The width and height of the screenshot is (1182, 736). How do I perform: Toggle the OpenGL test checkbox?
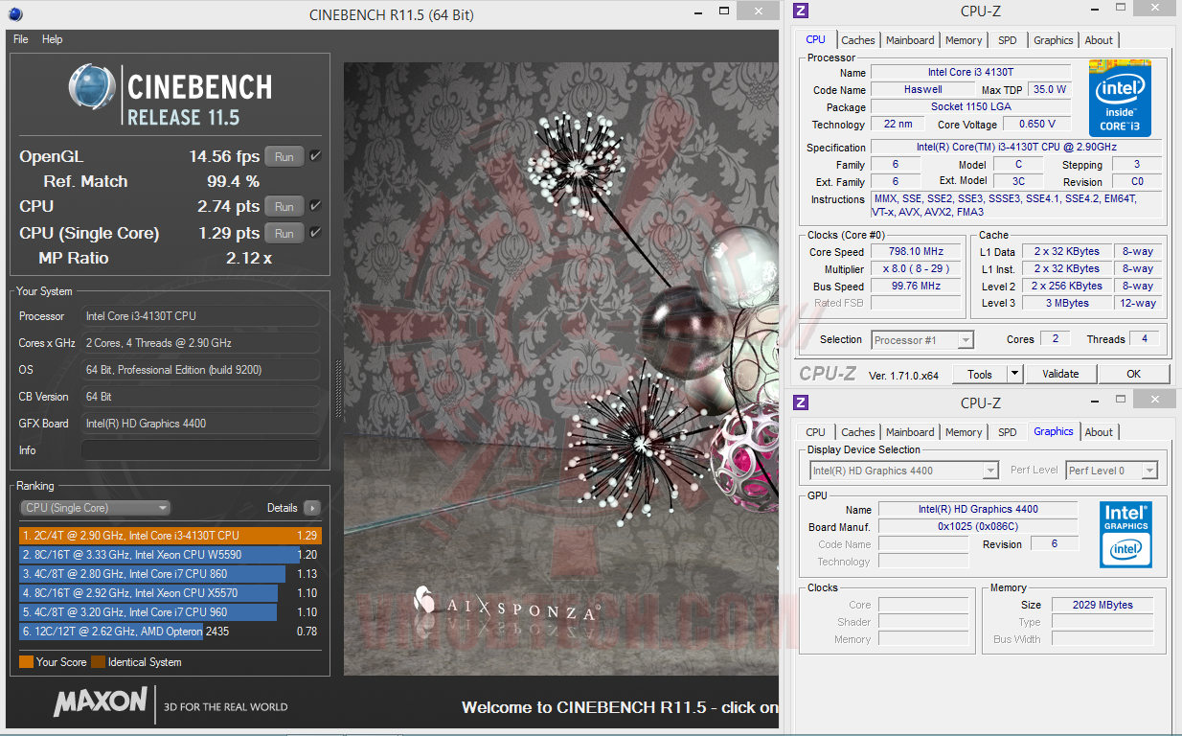[x=316, y=155]
